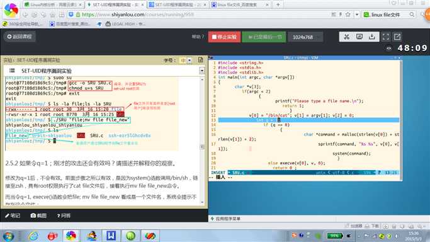Open a new browser tab with plus
This screenshot has width=430, height=242.
pyautogui.click(x=278, y=4)
